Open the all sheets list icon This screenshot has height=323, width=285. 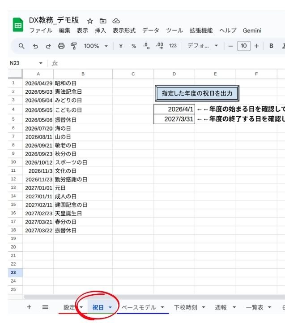pos(45,307)
